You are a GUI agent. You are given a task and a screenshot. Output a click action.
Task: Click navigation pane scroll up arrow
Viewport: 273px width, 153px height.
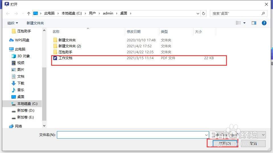pos(44,30)
